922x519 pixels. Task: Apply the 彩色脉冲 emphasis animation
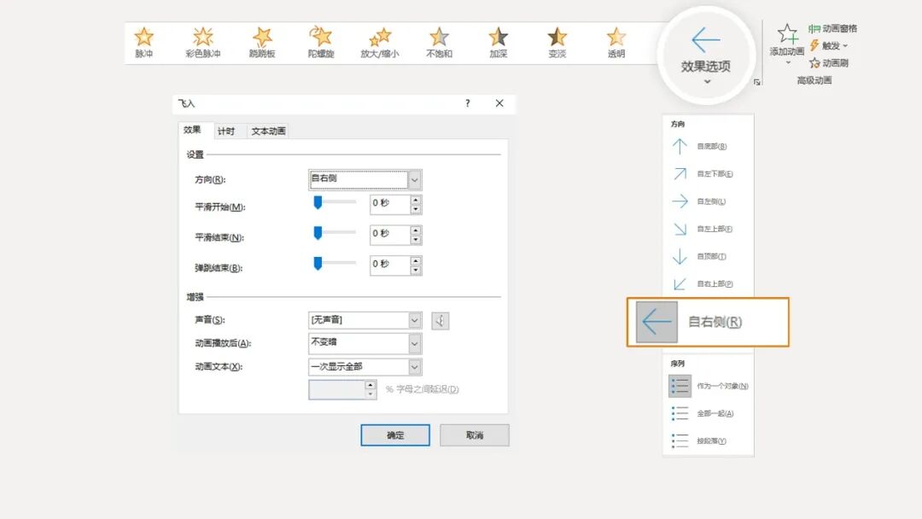(203, 43)
